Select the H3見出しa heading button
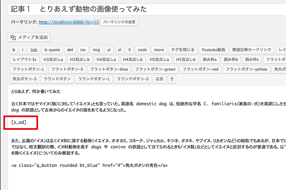 coord(53,60)
